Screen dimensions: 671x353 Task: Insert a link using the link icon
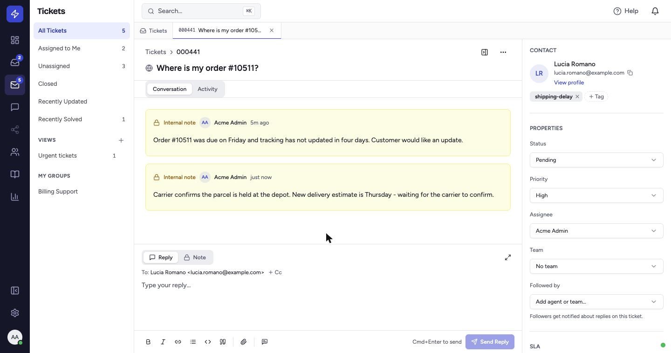tap(178, 342)
